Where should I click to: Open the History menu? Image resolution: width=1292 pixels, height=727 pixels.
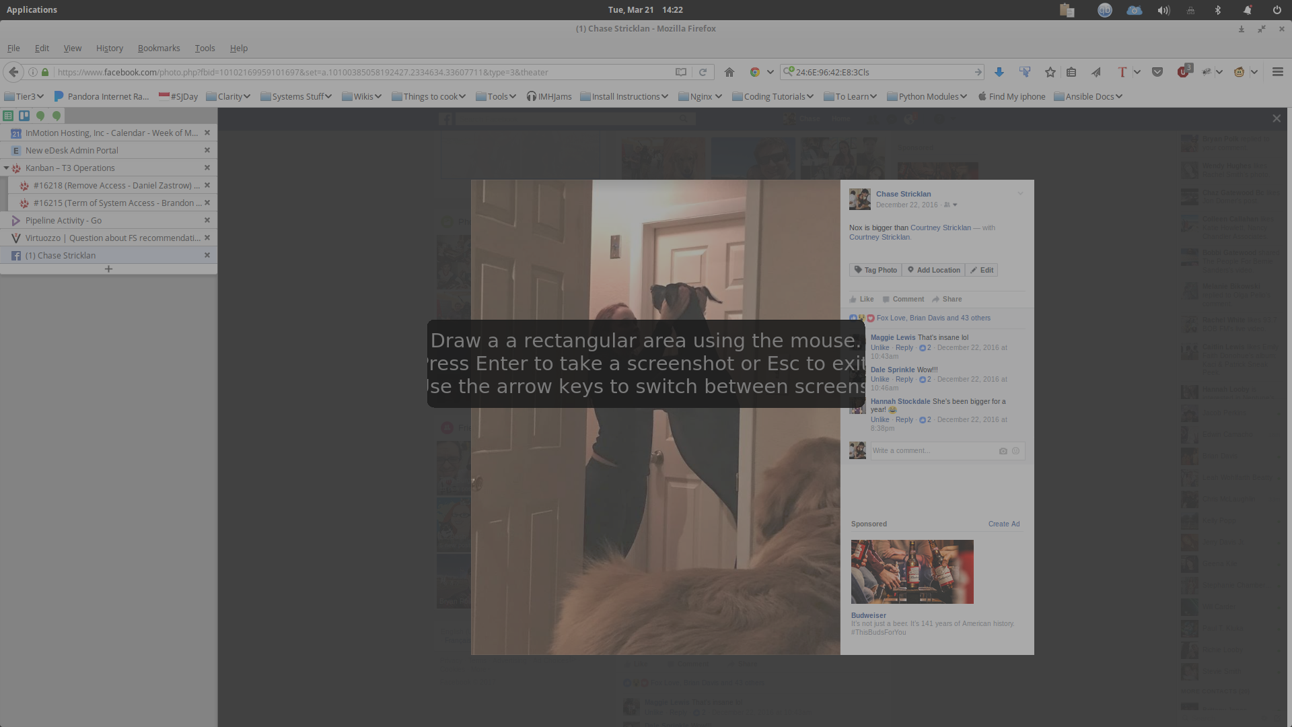109,48
